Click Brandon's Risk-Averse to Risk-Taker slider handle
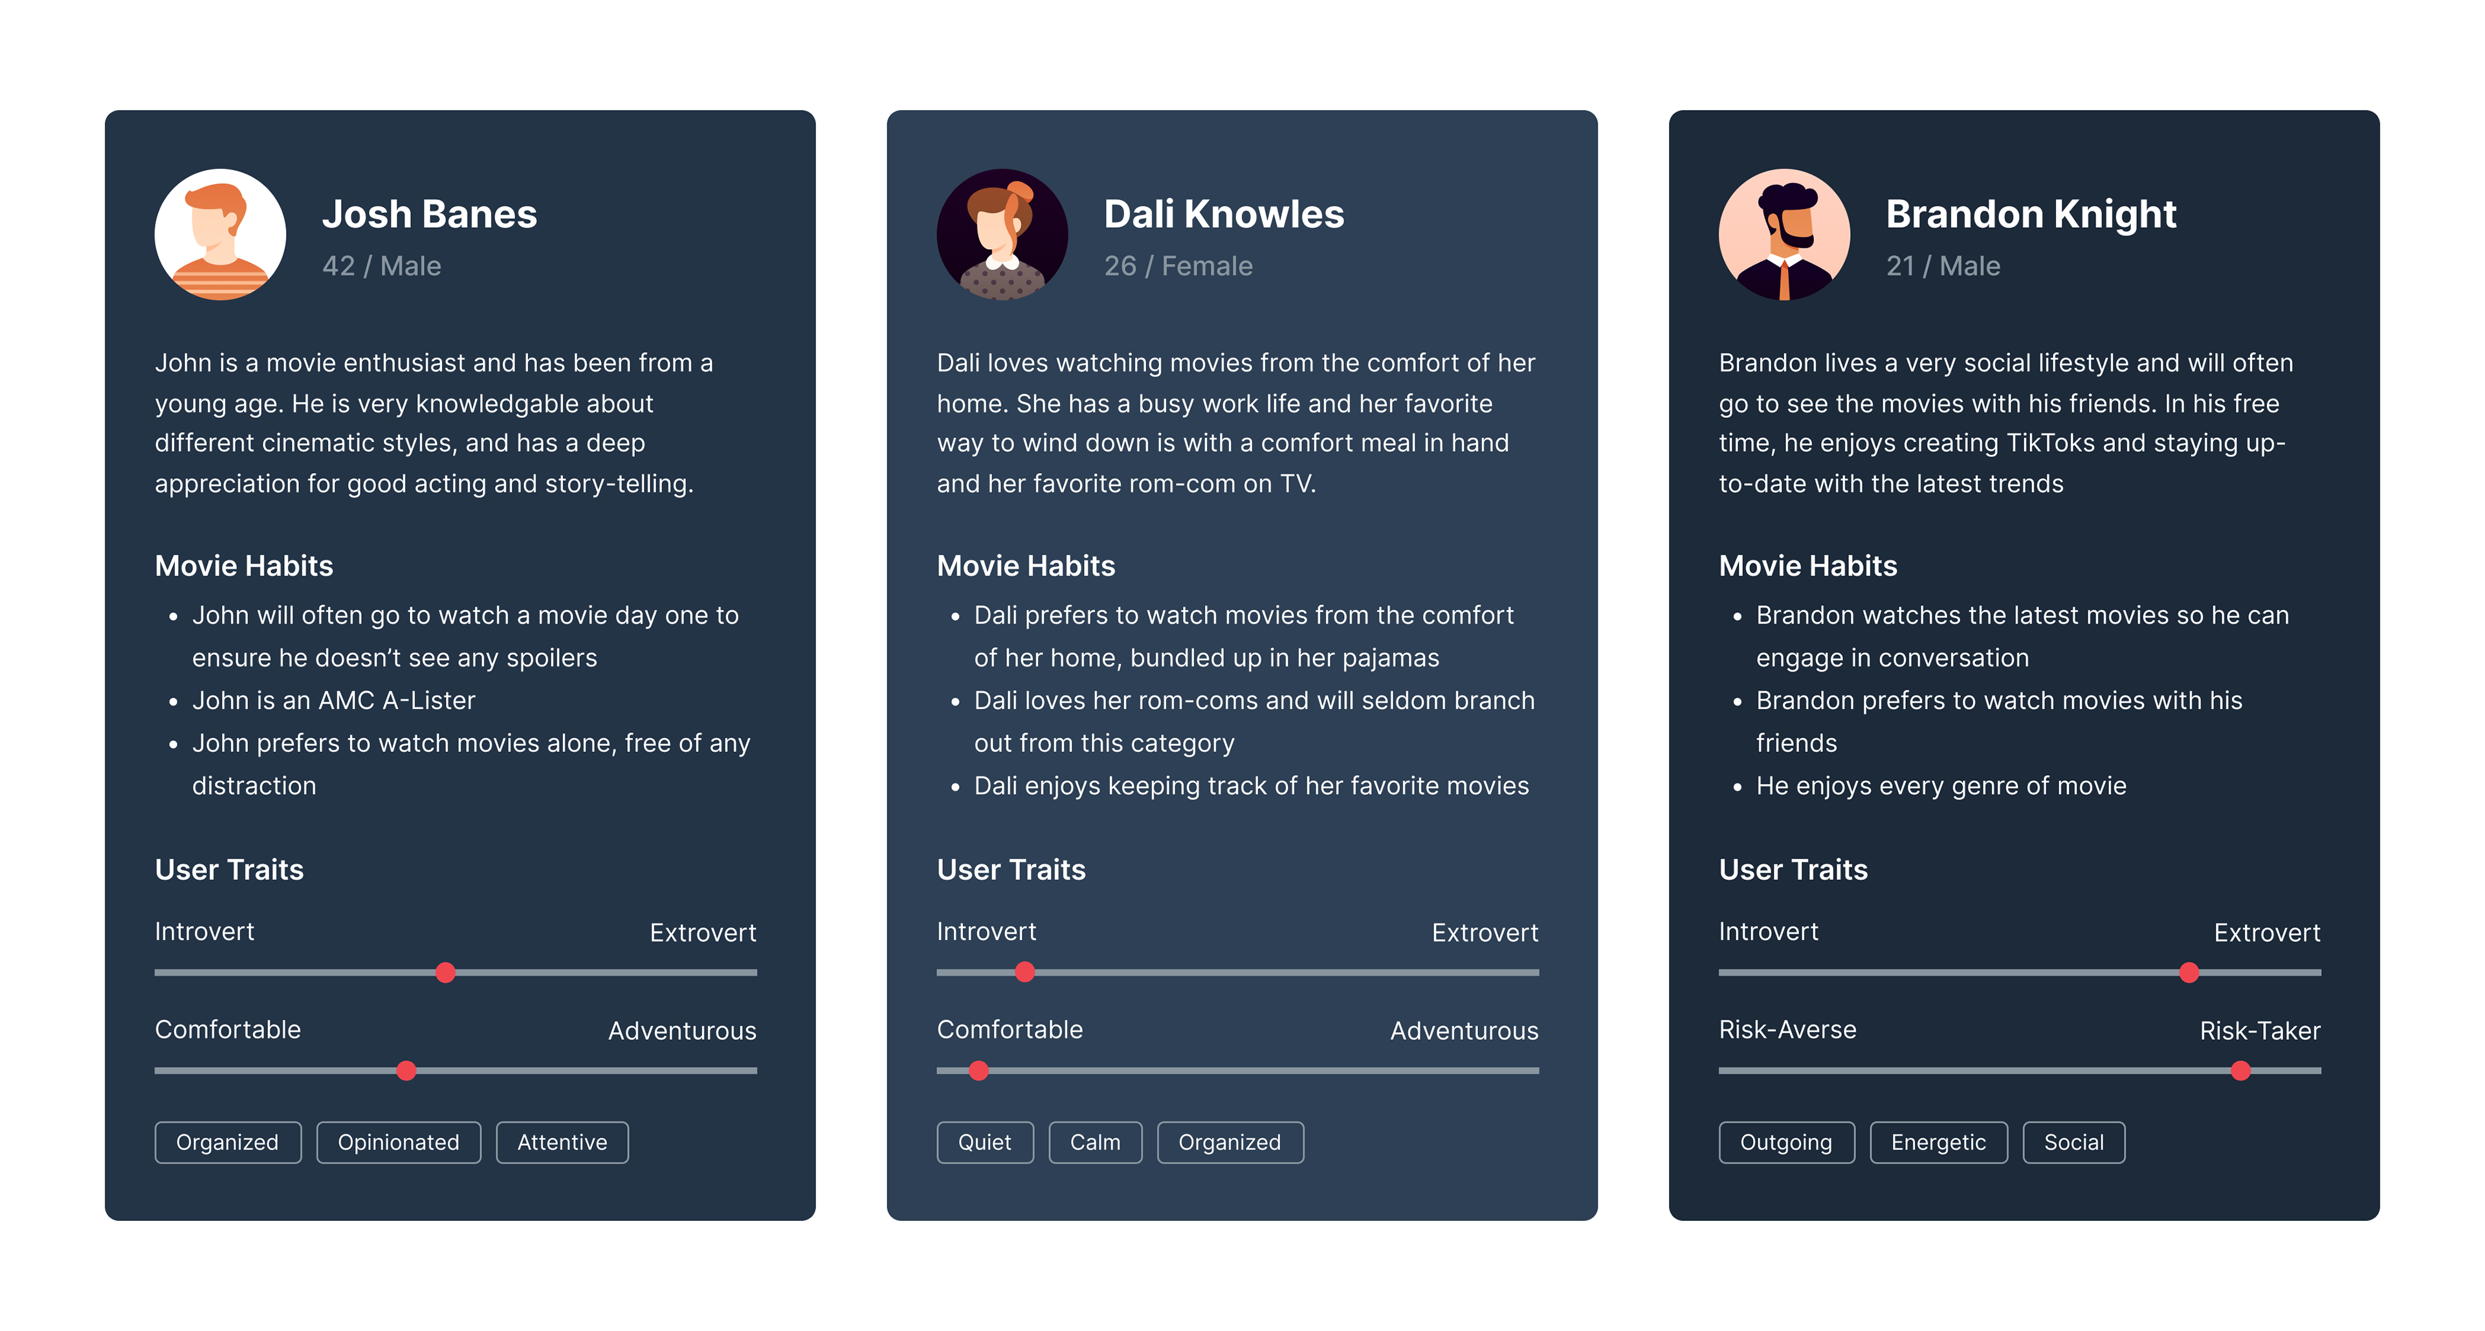The image size is (2485, 1331). tap(2241, 1071)
